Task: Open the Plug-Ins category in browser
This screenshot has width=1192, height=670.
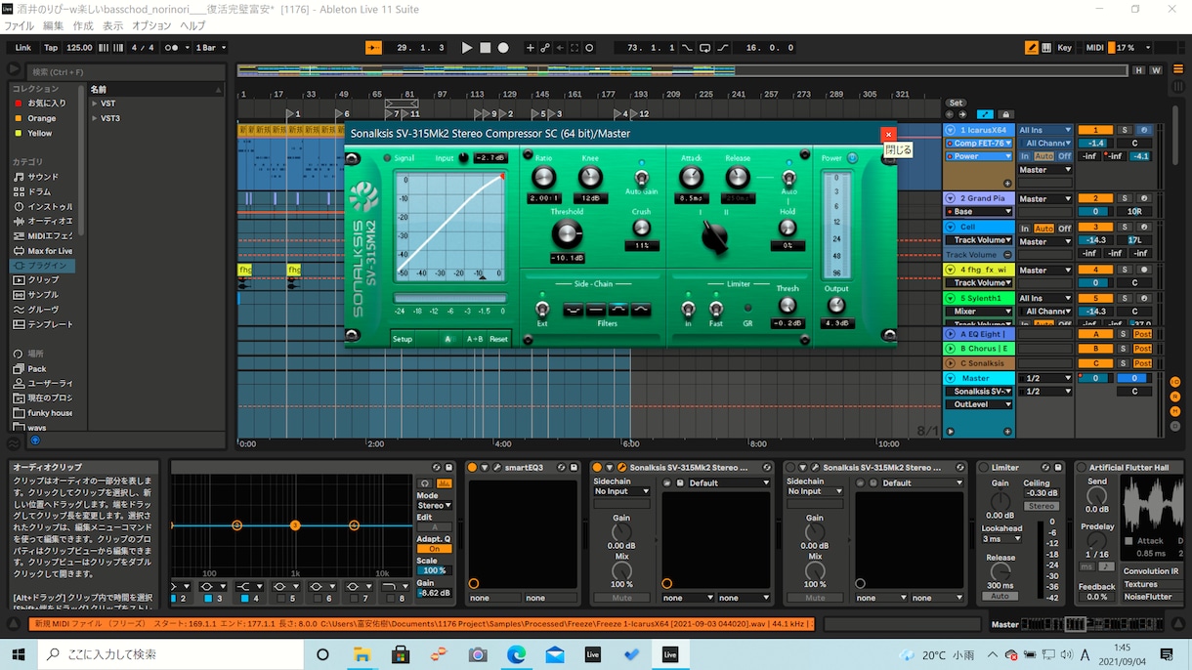Action: (47, 266)
